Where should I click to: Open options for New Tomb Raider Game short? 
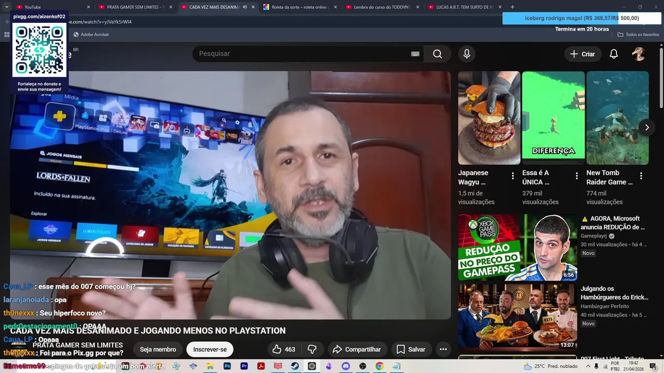click(641, 176)
